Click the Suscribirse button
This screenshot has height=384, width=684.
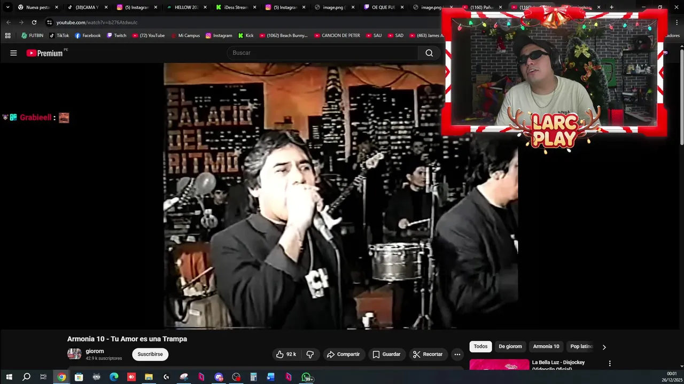[x=150, y=354]
